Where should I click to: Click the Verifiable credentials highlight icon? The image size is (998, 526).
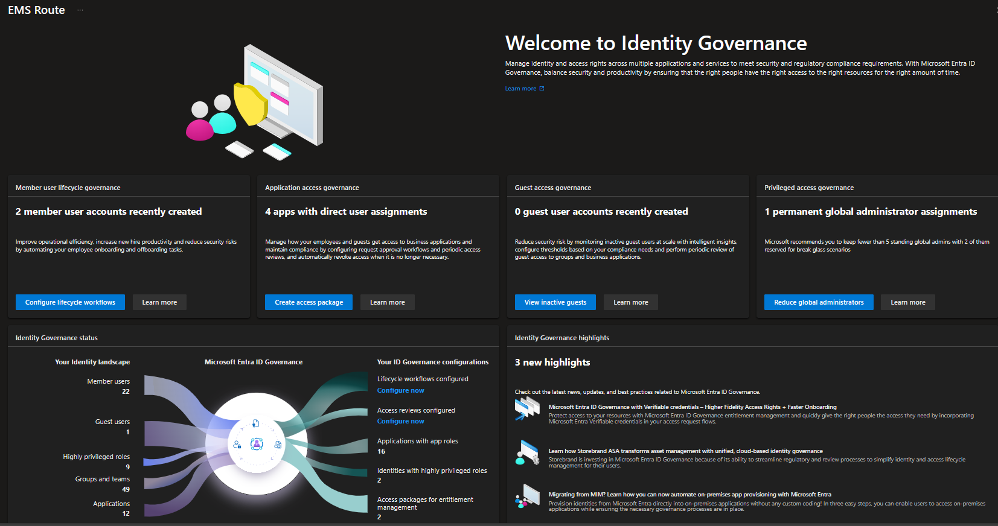coord(527,408)
